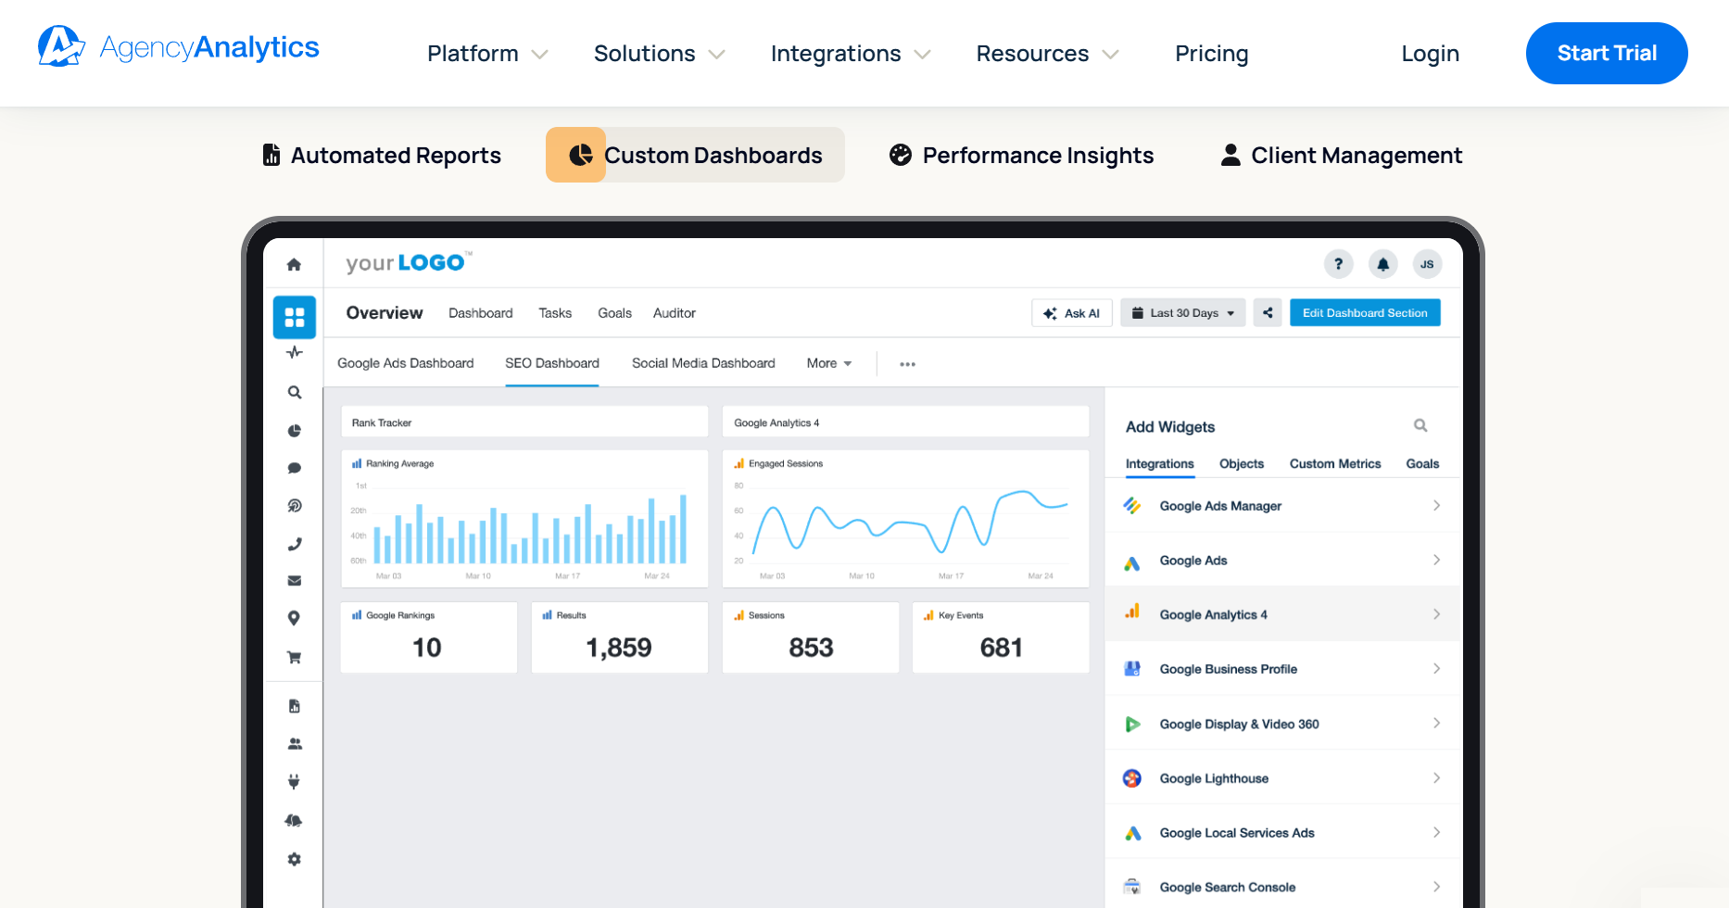Click the shopping cart icon in the sidebar
Image resolution: width=1729 pixels, height=908 pixels.
pos(294,656)
